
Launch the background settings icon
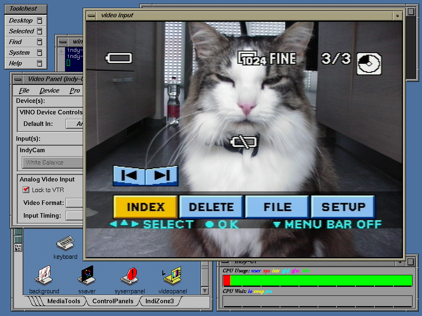click(x=44, y=276)
